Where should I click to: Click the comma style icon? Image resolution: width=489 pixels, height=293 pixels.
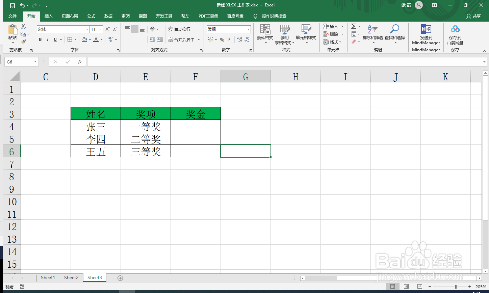click(x=230, y=39)
